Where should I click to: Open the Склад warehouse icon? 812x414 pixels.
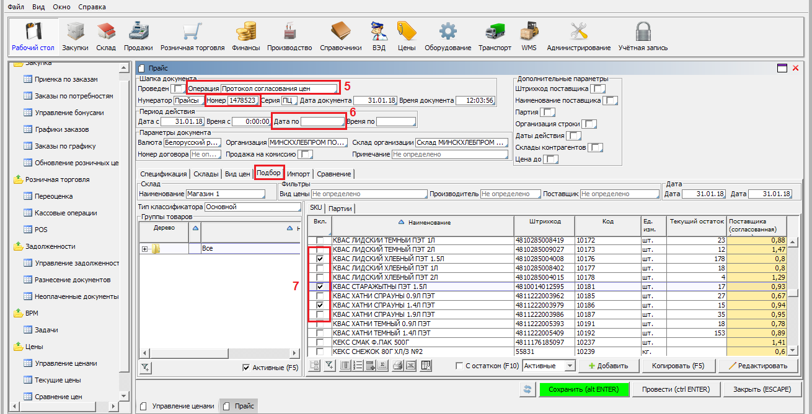click(x=106, y=32)
